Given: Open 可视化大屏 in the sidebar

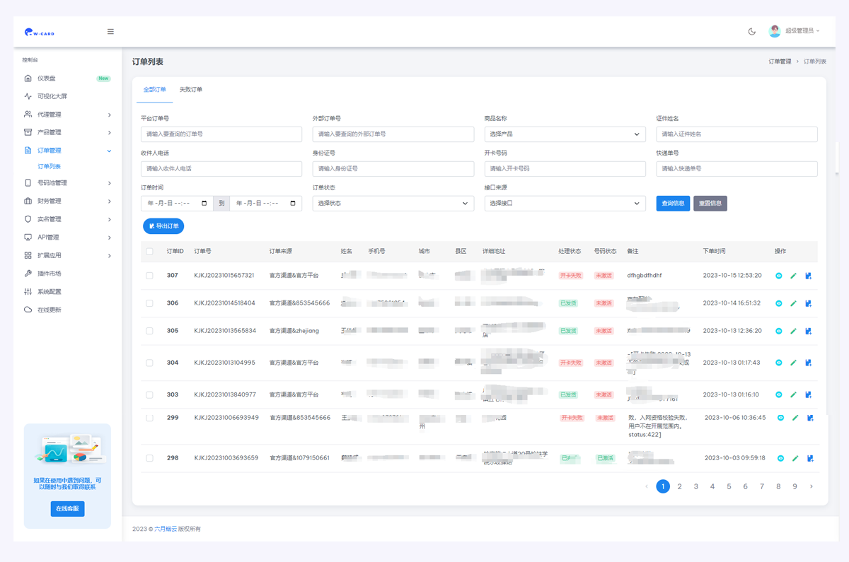Looking at the screenshot, I should coord(52,96).
